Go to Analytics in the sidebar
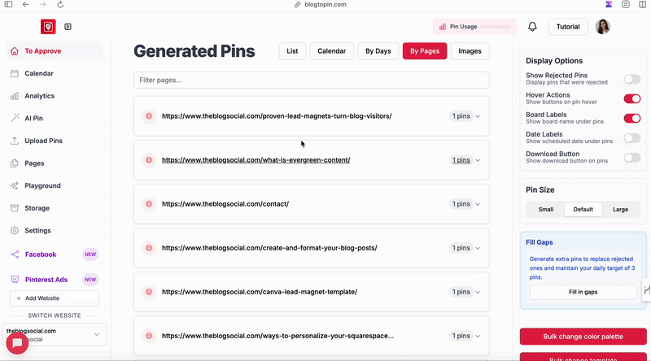 click(39, 96)
